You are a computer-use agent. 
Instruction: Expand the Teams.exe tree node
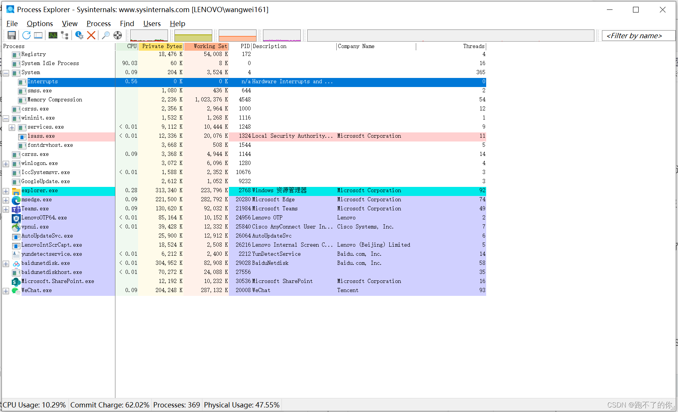click(6, 209)
